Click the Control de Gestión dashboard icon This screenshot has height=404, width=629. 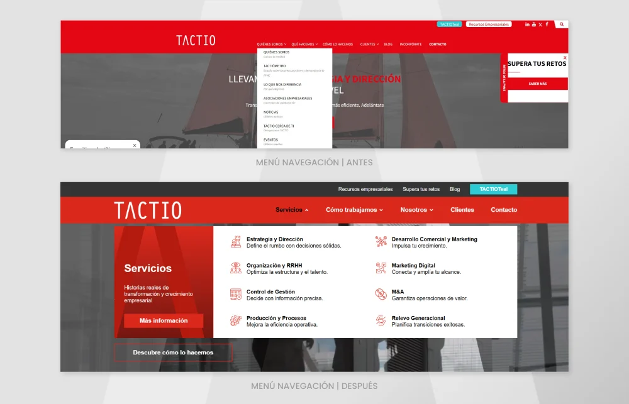click(236, 295)
